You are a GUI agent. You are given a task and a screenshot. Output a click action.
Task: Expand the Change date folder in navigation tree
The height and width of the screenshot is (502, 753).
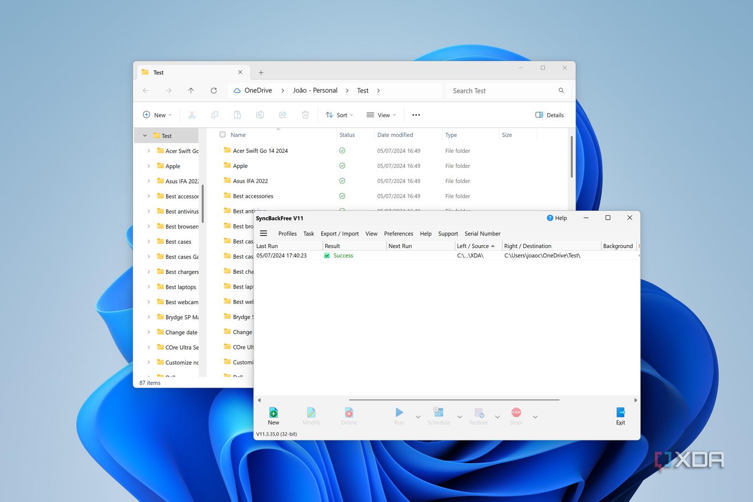[x=149, y=332]
